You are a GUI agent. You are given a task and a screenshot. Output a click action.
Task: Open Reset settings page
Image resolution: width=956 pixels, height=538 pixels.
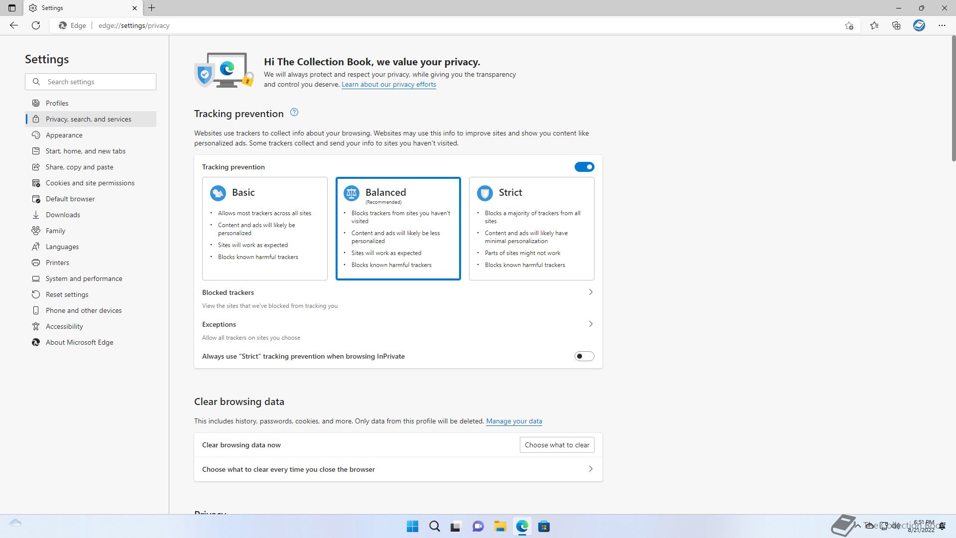(91, 294)
